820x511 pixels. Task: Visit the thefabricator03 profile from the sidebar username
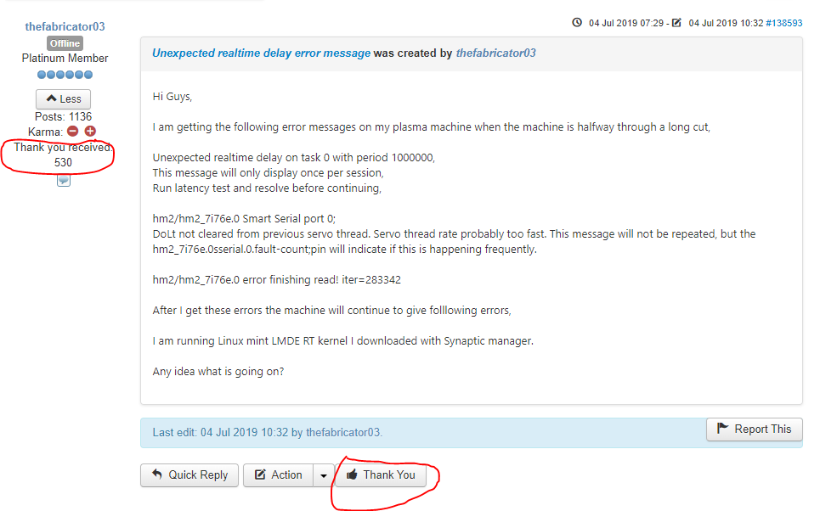65,26
